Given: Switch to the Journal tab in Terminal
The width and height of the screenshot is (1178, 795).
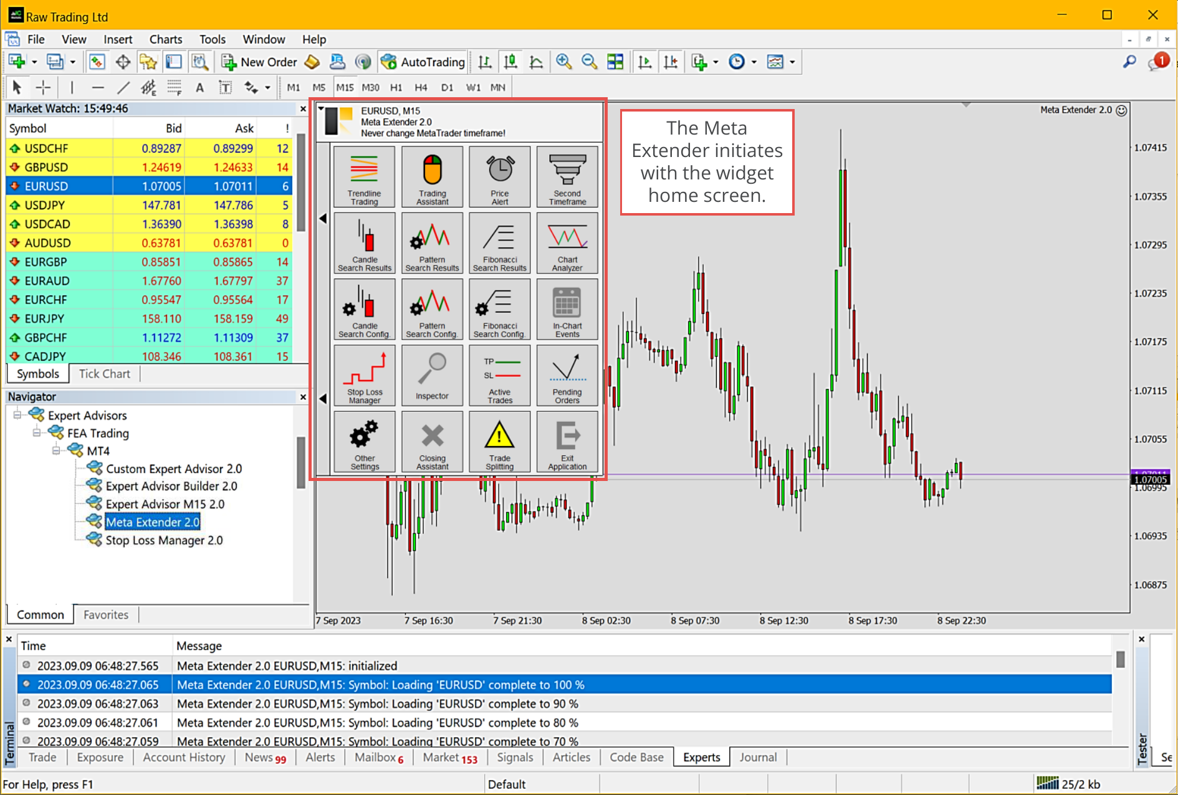Looking at the screenshot, I should pos(758,757).
